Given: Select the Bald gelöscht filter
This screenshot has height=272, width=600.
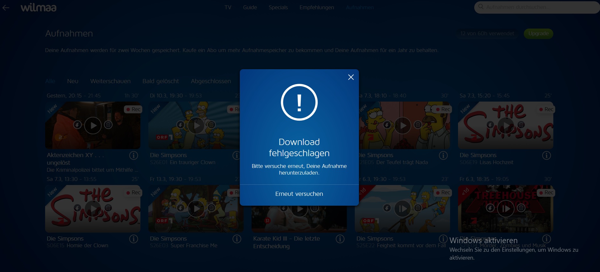Looking at the screenshot, I should click(161, 81).
